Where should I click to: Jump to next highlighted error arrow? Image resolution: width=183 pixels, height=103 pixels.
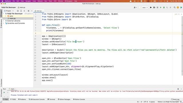click(181, 14)
